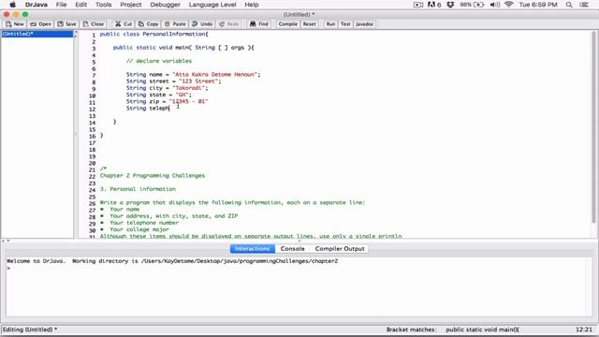Screen dimensions: 599x337
Task: Select the (Untitled)* document in the file list
Action: 37,34
